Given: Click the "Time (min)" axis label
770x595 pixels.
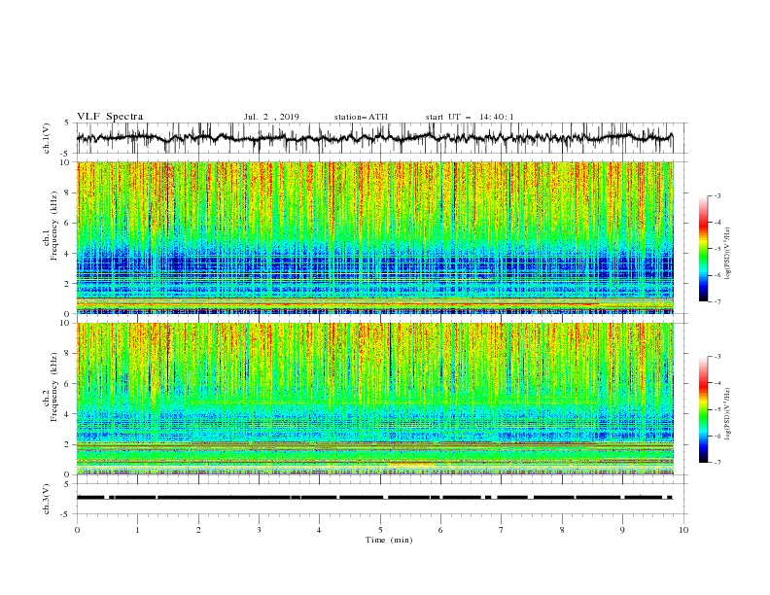Looking at the screenshot, I should coord(389,540).
